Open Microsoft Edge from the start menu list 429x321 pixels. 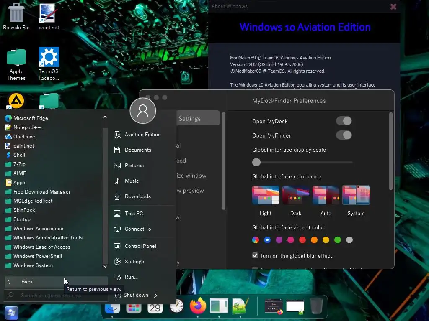(26, 118)
